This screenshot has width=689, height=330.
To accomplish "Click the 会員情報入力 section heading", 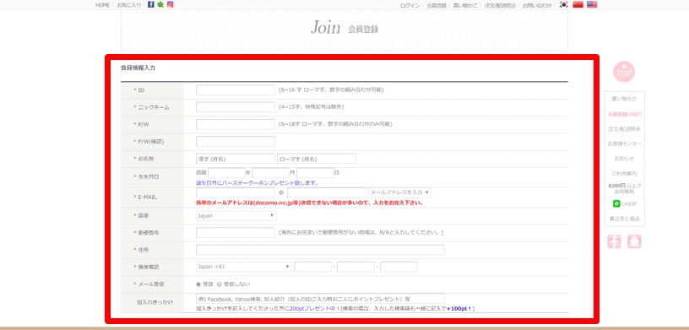I will pos(138,68).
